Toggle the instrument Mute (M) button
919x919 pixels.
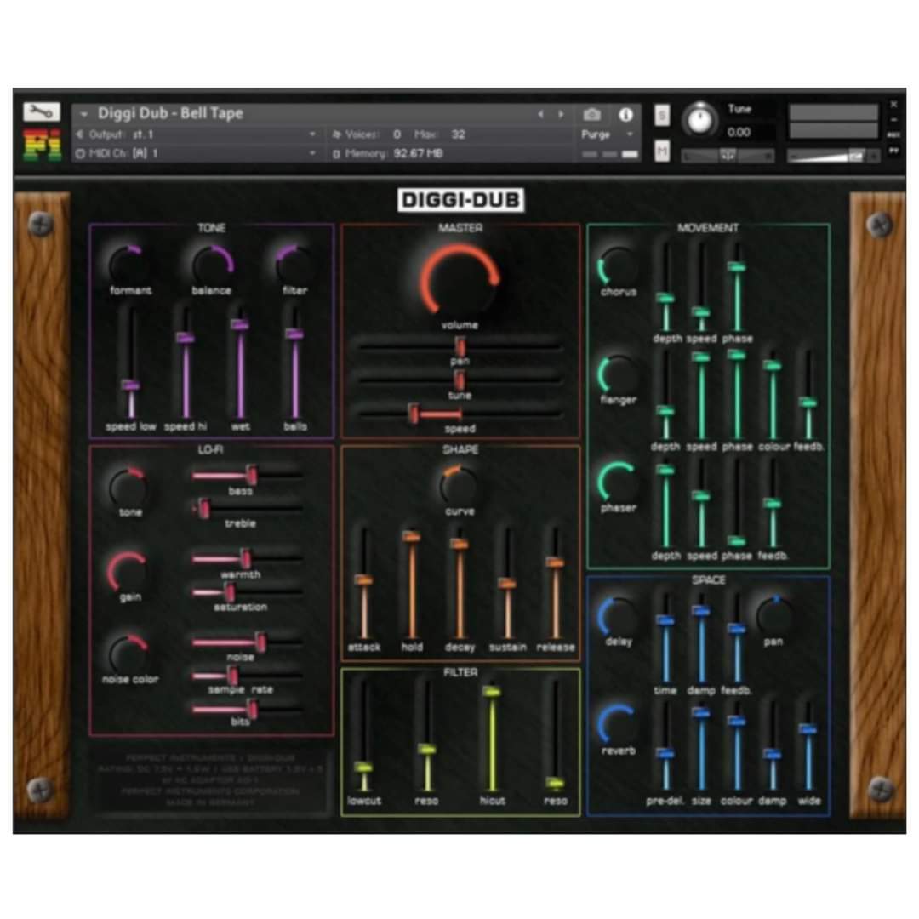663,149
